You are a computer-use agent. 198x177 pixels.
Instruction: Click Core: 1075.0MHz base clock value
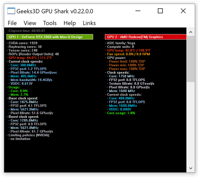pyautogui.click(x=23, y=102)
